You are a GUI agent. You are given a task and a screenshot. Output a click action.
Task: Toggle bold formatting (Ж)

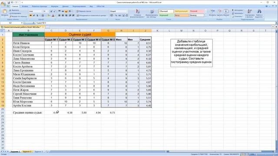coord(30,16)
